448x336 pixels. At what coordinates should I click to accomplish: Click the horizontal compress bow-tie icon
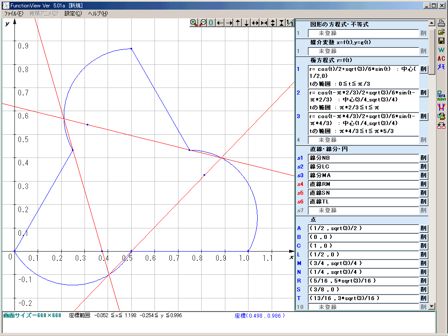click(x=264, y=23)
